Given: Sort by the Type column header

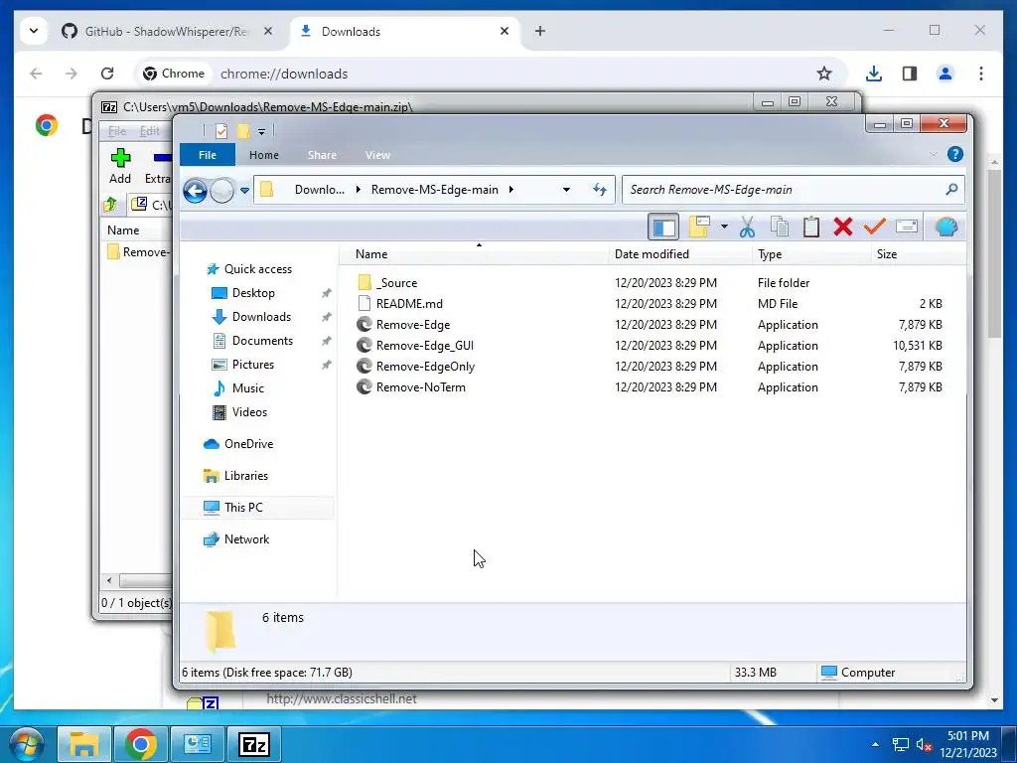Looking at the screenshot, I should click(x=811, y=254).
